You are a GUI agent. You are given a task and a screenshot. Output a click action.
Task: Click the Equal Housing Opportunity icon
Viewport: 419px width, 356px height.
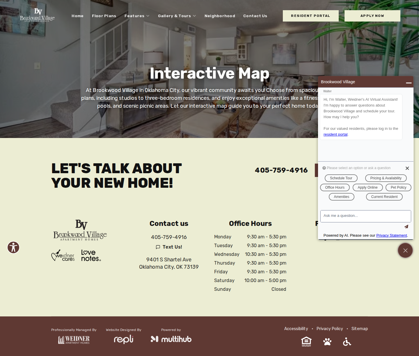(306, 341)
